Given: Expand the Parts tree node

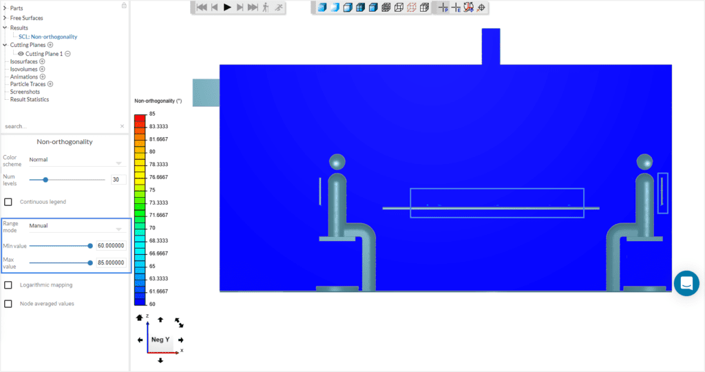Looking at the screenshot, I should (x=5, y=8).
